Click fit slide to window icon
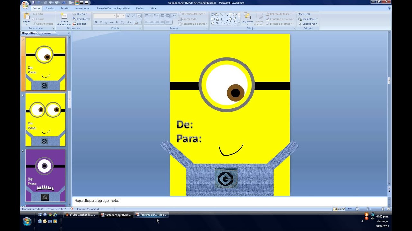This screenshot has width=412, height=231. pos(389,209)
